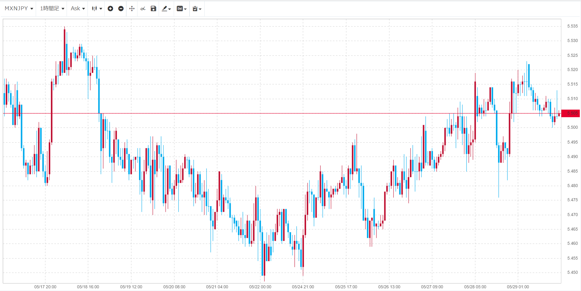Open the MXNJPY currency pair dropdown
Viewport: 581px width, 291px height.
tap(19, 8)
